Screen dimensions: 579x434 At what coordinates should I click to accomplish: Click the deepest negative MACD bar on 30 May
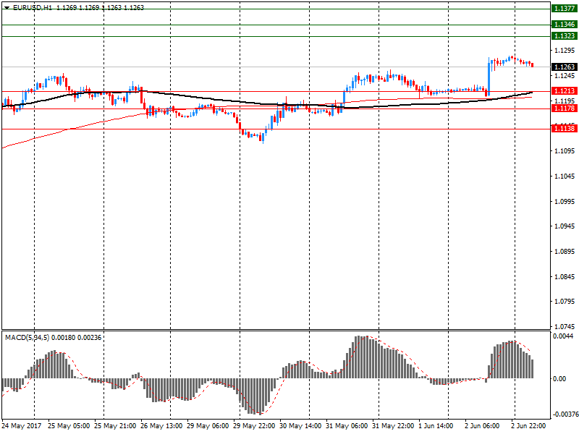point(260,396)
